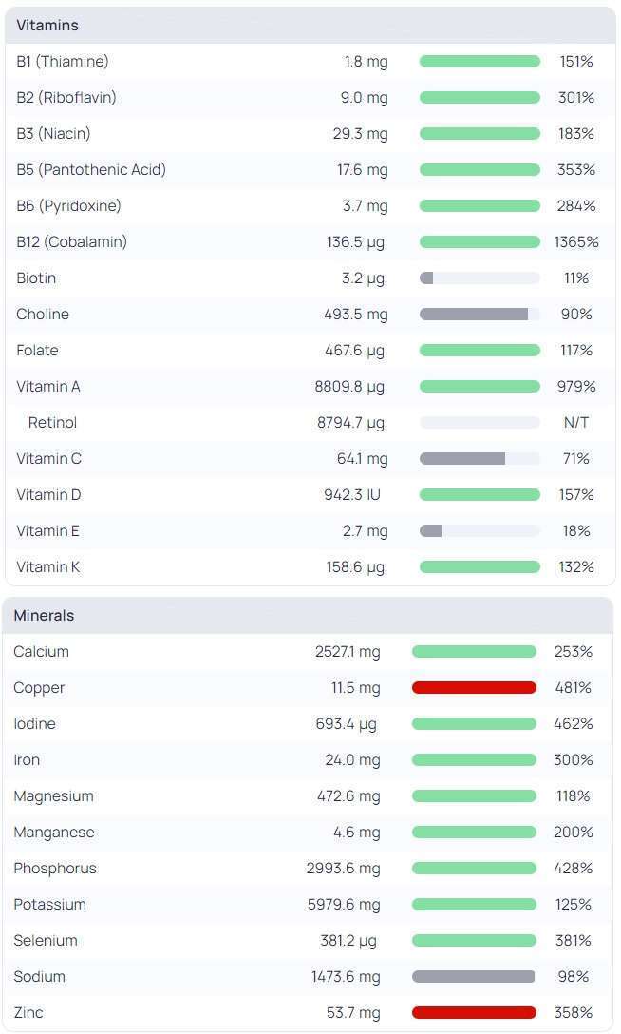Viewport: 621px width, 1034px height.
Task: Click the red Zinc progress bar
Action: pos(474,1013)
